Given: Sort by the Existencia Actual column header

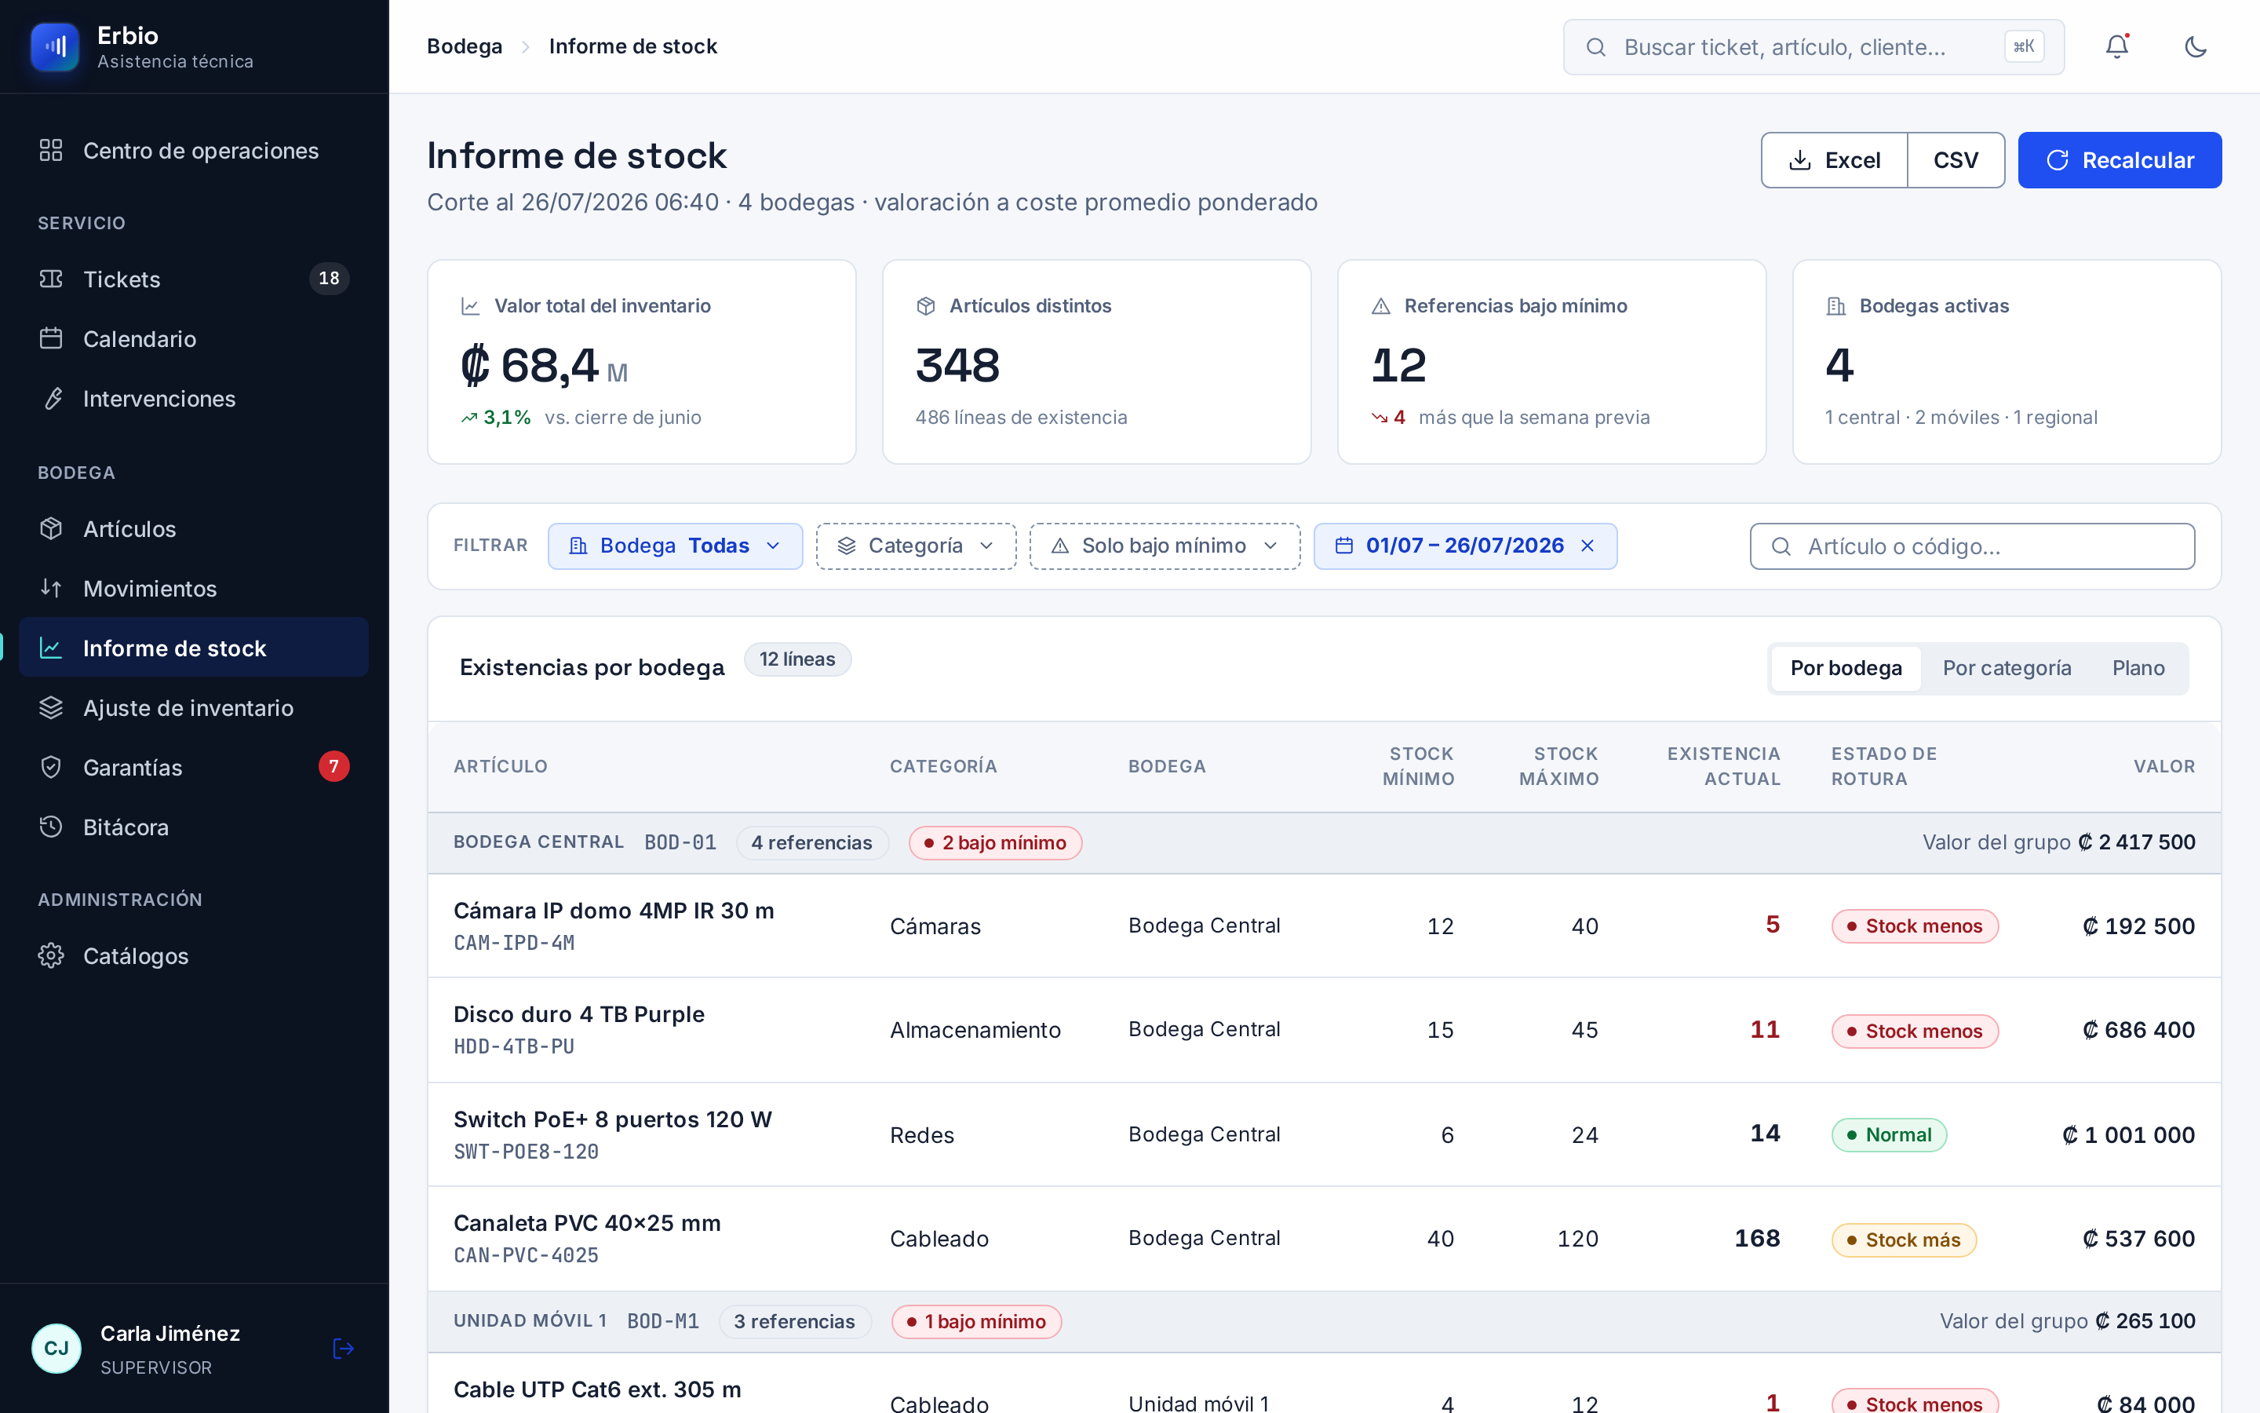Looking at the screenshot, I should [1724, 766].
